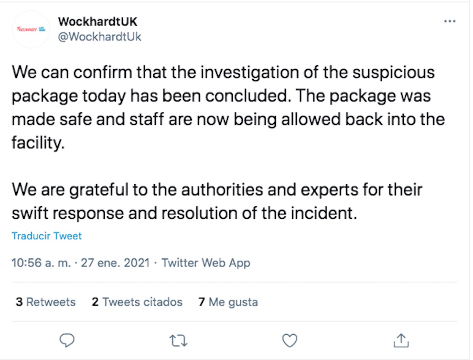
Task: Open the WockhardtUK display name
Action: (x=98, y=21)
